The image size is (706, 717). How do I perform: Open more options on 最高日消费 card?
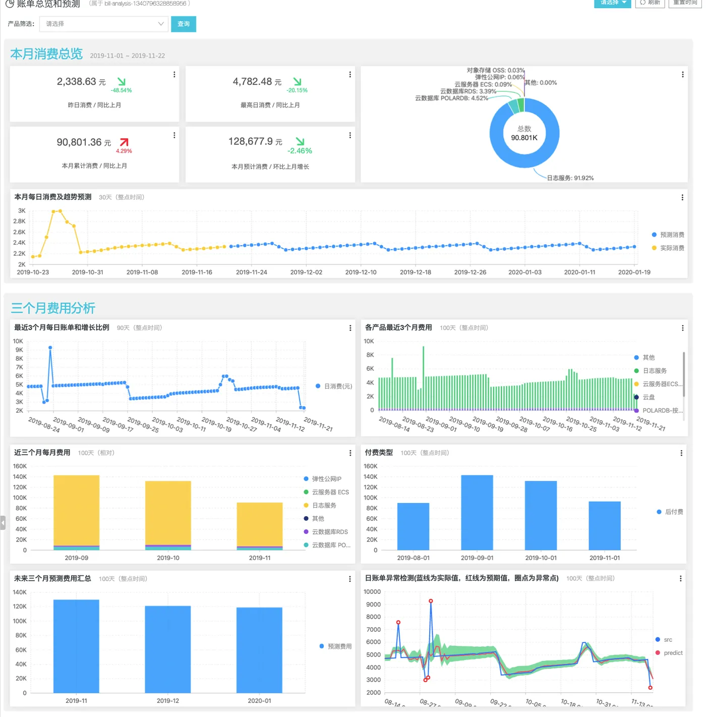[350, 75]
